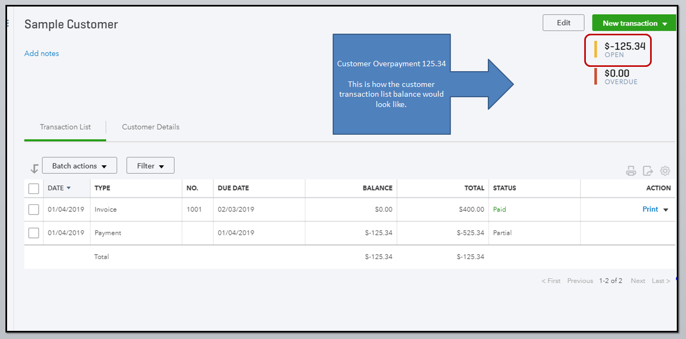Viewport: 686px width, 339px height.
Task: Open the Batch actions dropdown
Action: (79, 166)
